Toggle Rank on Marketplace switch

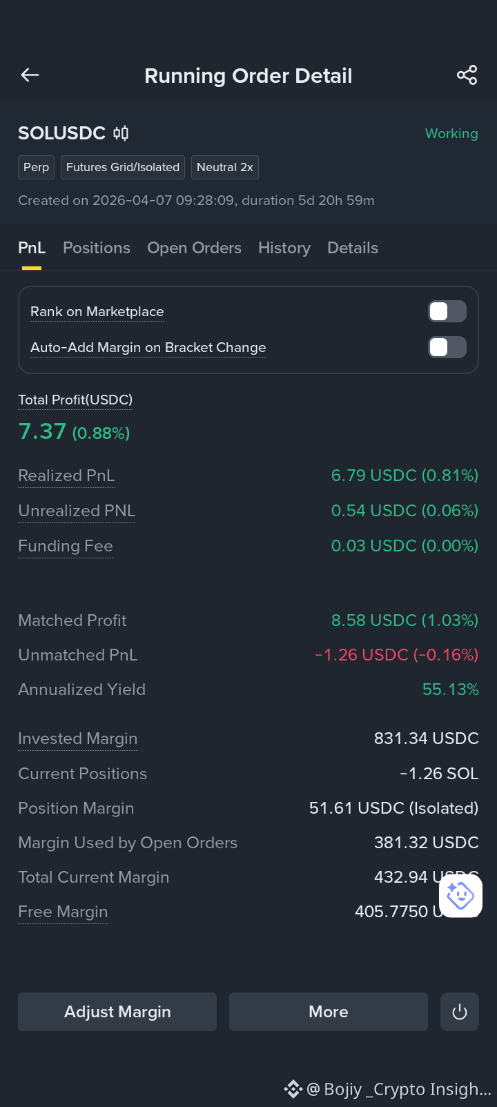(447, 312)
